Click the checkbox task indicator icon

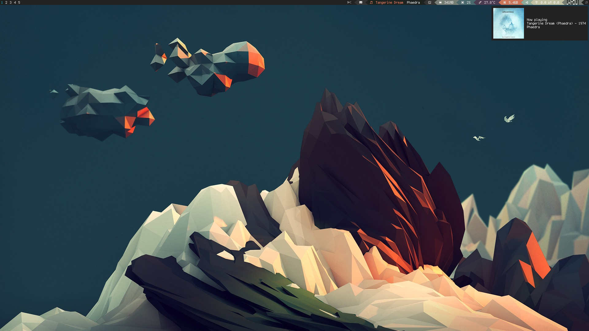click(x=430, y=2)
